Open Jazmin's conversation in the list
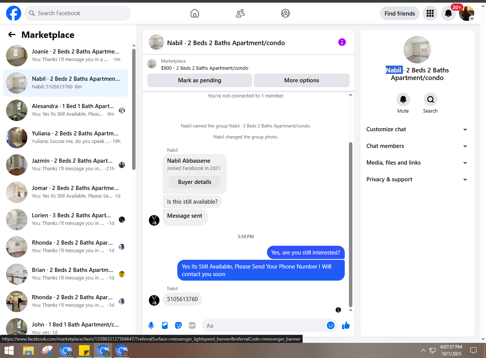This screenshot has height=358, width=486. 65,165
